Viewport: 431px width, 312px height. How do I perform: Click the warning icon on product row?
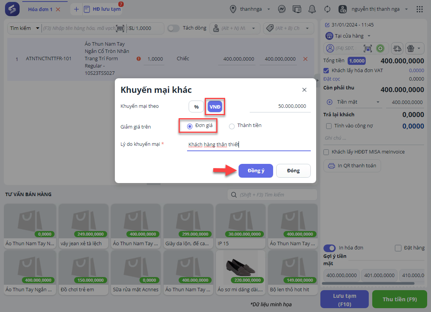click(139, 58)
